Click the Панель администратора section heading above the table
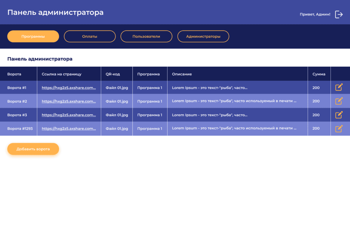 tap(40, 59)
